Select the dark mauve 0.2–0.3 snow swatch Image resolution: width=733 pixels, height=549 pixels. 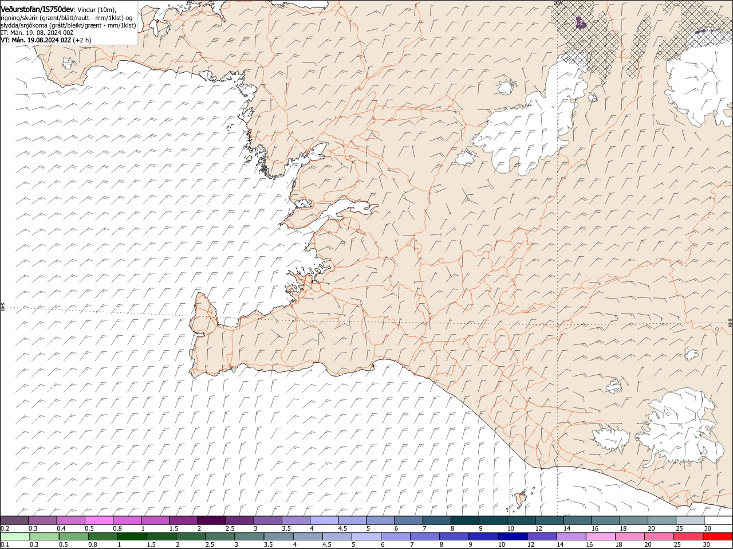[x=15, y=520]
